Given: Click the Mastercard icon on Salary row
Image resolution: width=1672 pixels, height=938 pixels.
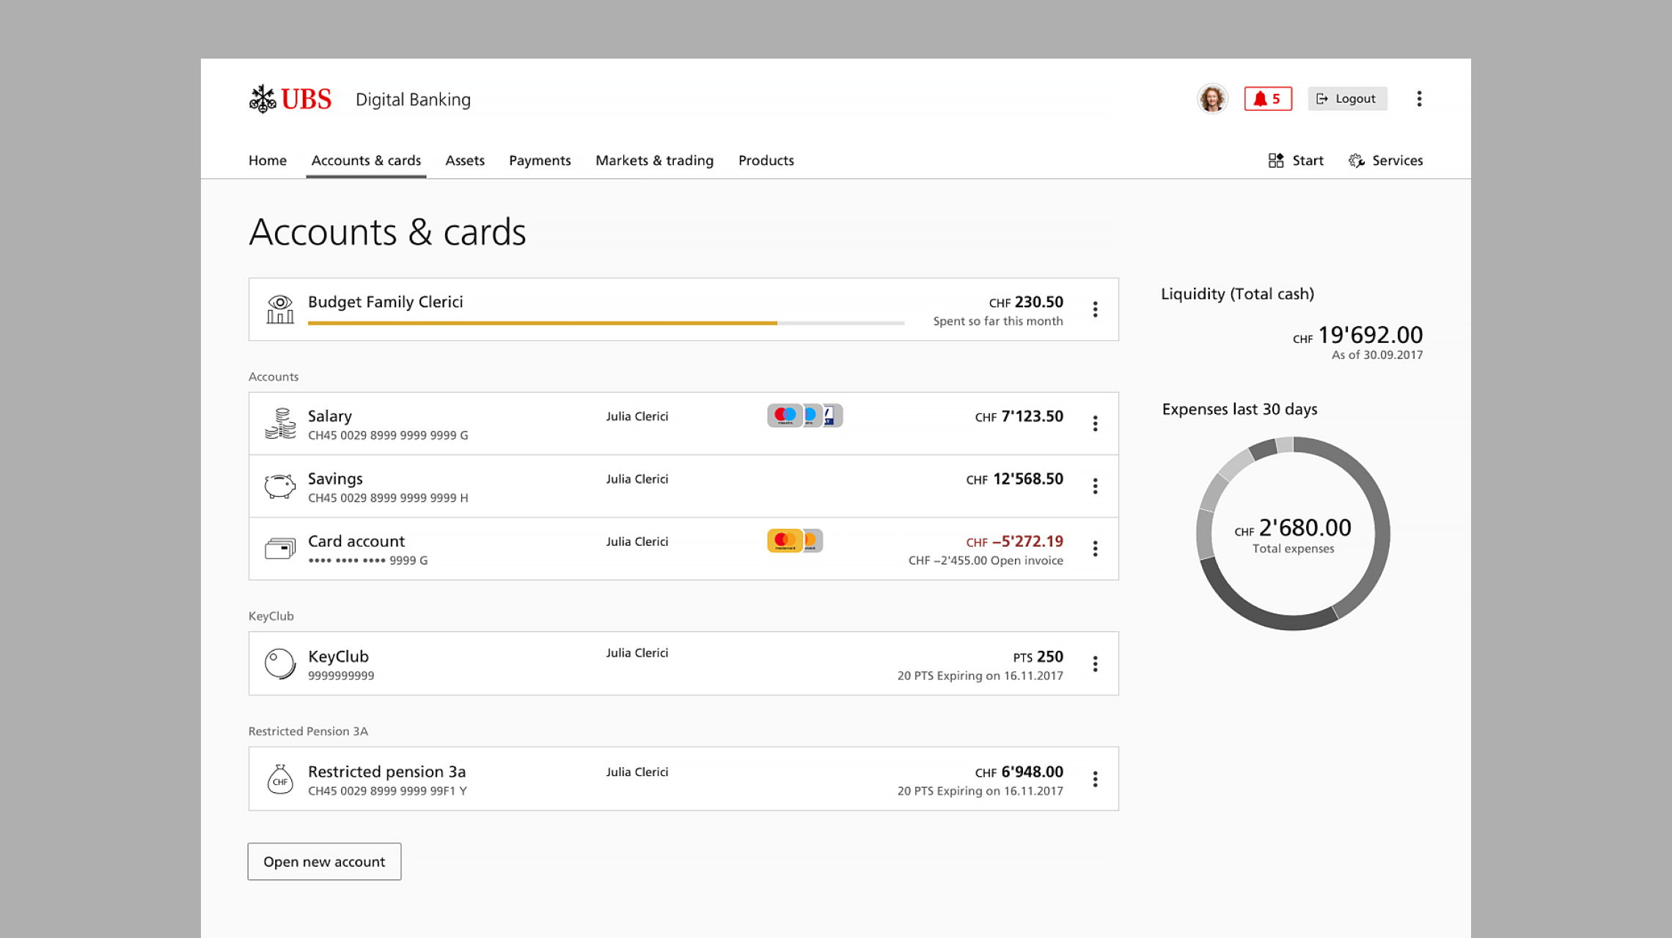Looking at the screenshot, I should point(784,416).
